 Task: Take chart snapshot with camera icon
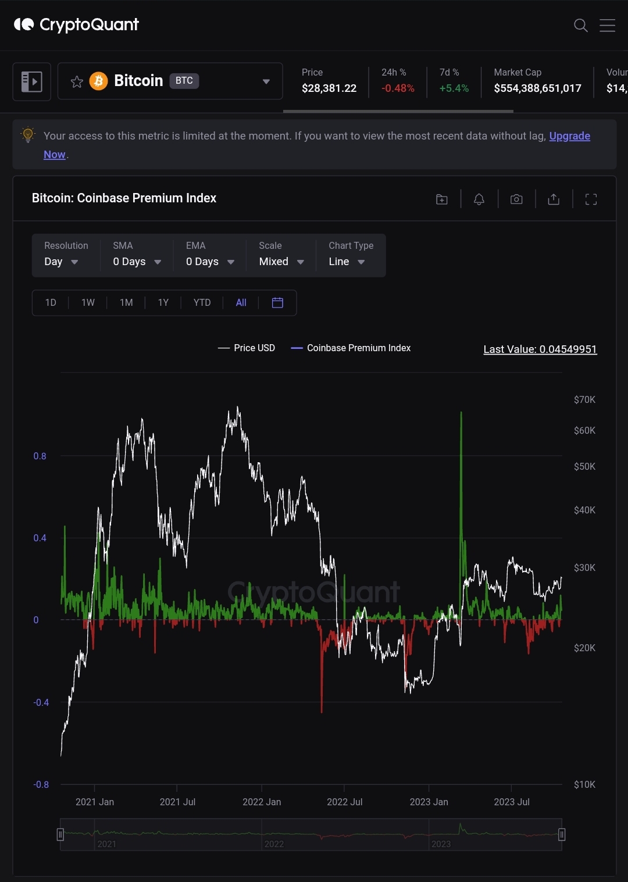516,199
